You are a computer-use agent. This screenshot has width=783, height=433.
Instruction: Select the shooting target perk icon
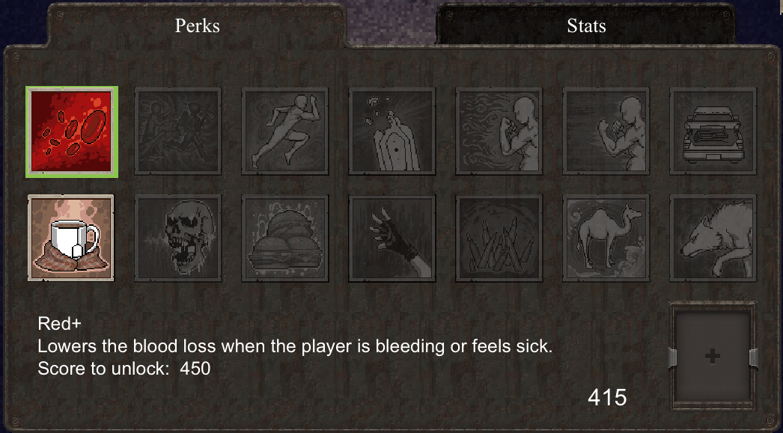pyautogui.click(x=392, y=132)
